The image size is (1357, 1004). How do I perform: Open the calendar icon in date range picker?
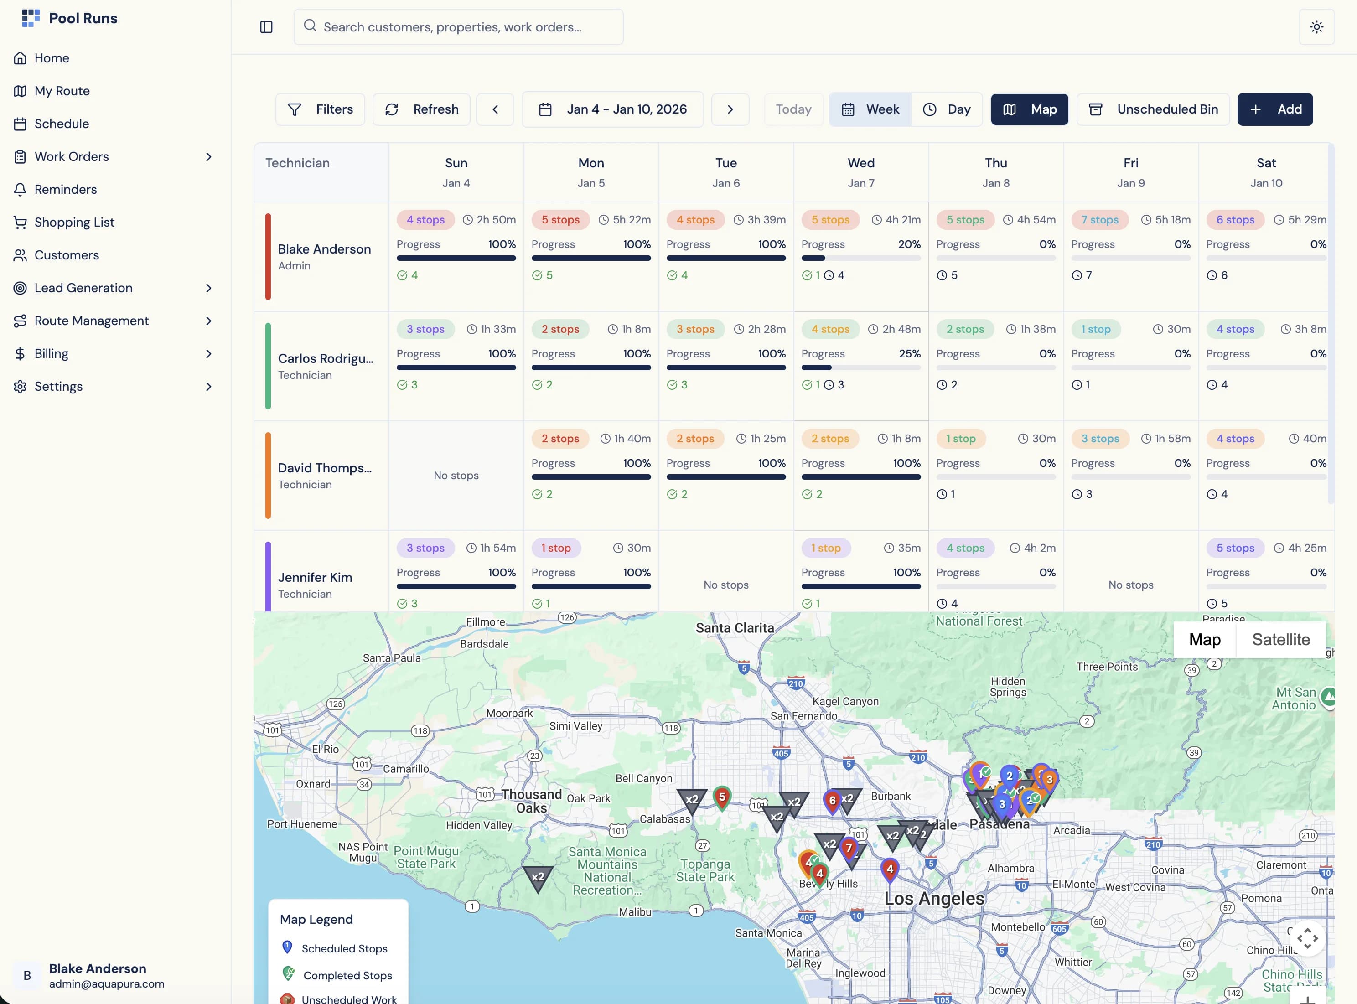pyautogui.click(x=545, y=109)
